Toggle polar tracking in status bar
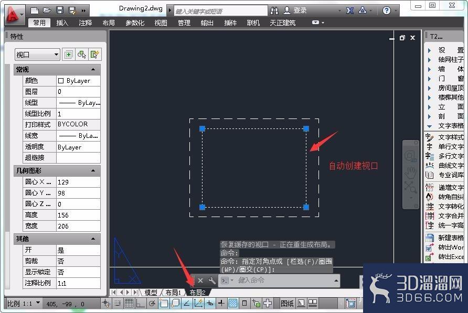468x313 pixels. click(152, 304)
